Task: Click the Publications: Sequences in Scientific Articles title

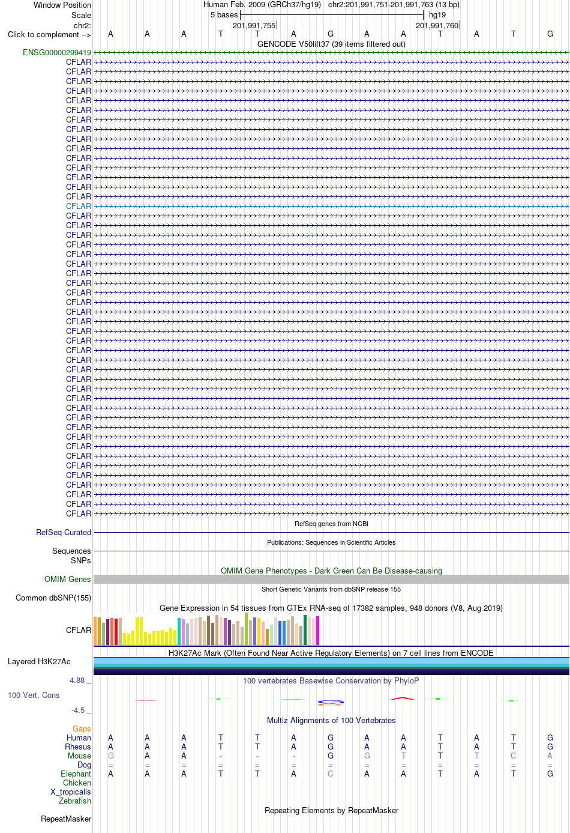Action: tap(331, 542)
